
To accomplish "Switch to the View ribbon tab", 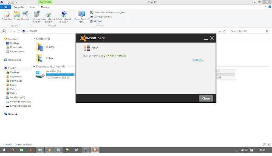I will 32,7.
